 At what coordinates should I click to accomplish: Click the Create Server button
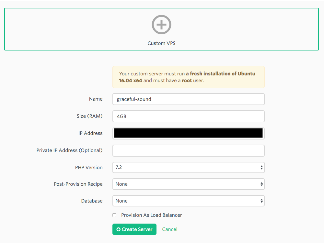point(134,229)
